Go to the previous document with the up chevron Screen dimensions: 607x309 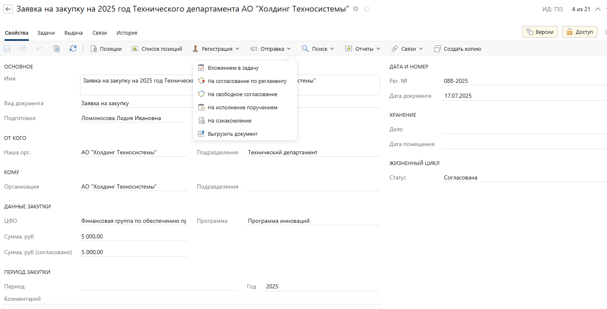pyautogui.click(x=598, y=9)
